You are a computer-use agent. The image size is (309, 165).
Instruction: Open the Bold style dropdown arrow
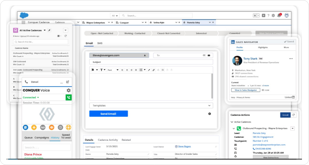coord(97,70)
